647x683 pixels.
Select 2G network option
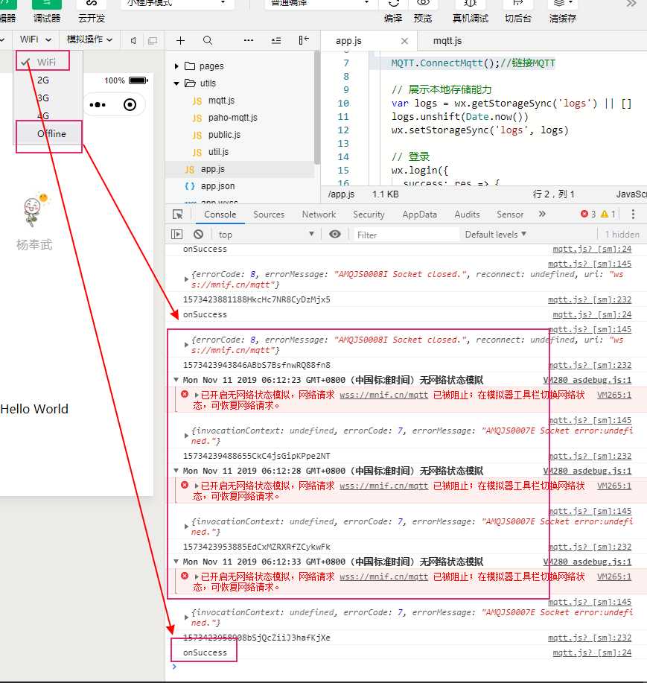43,80
